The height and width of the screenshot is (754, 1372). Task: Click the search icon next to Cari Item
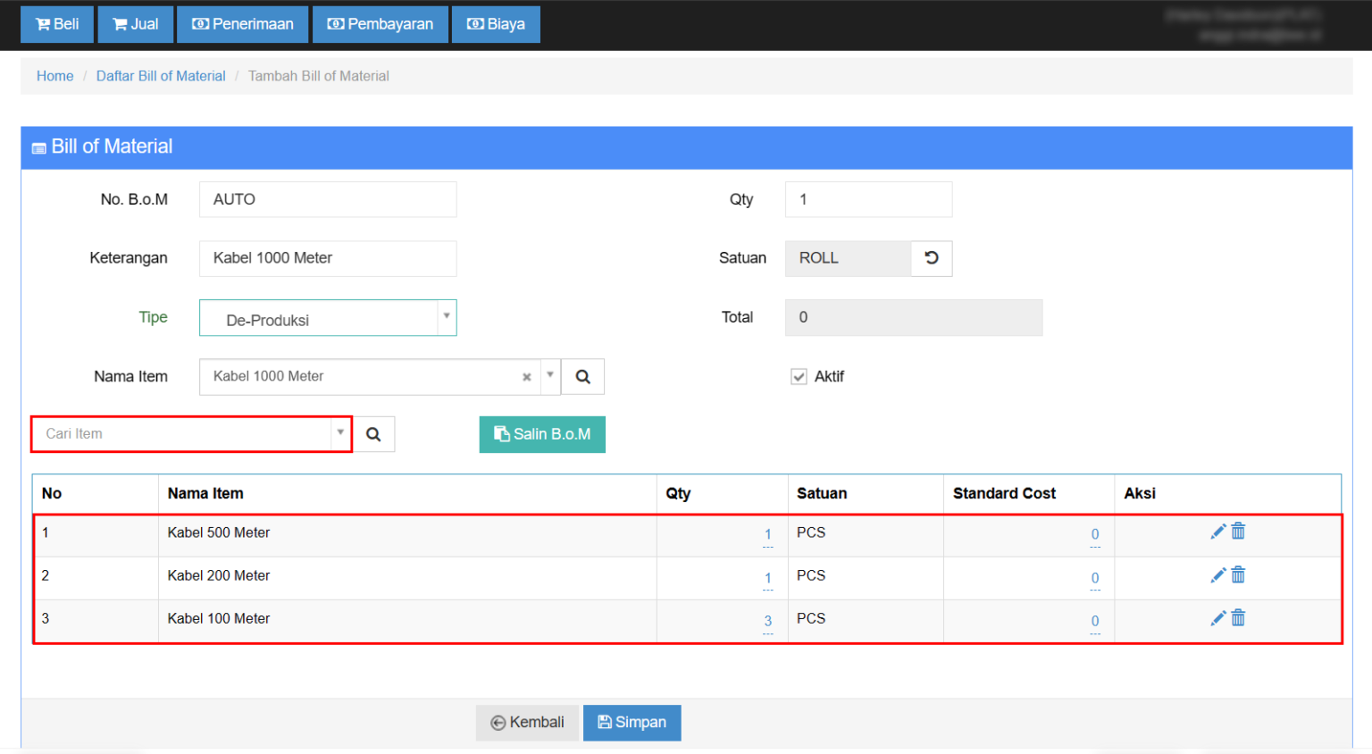point(373,434)
